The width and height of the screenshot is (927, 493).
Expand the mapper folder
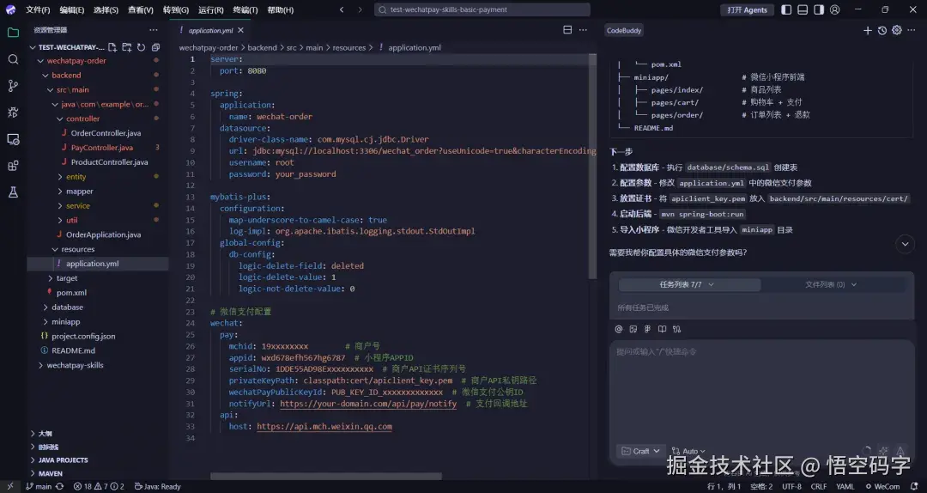tap(60, 192)
